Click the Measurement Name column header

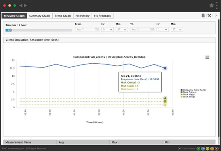pyautogui.click(x=30, y=142)
